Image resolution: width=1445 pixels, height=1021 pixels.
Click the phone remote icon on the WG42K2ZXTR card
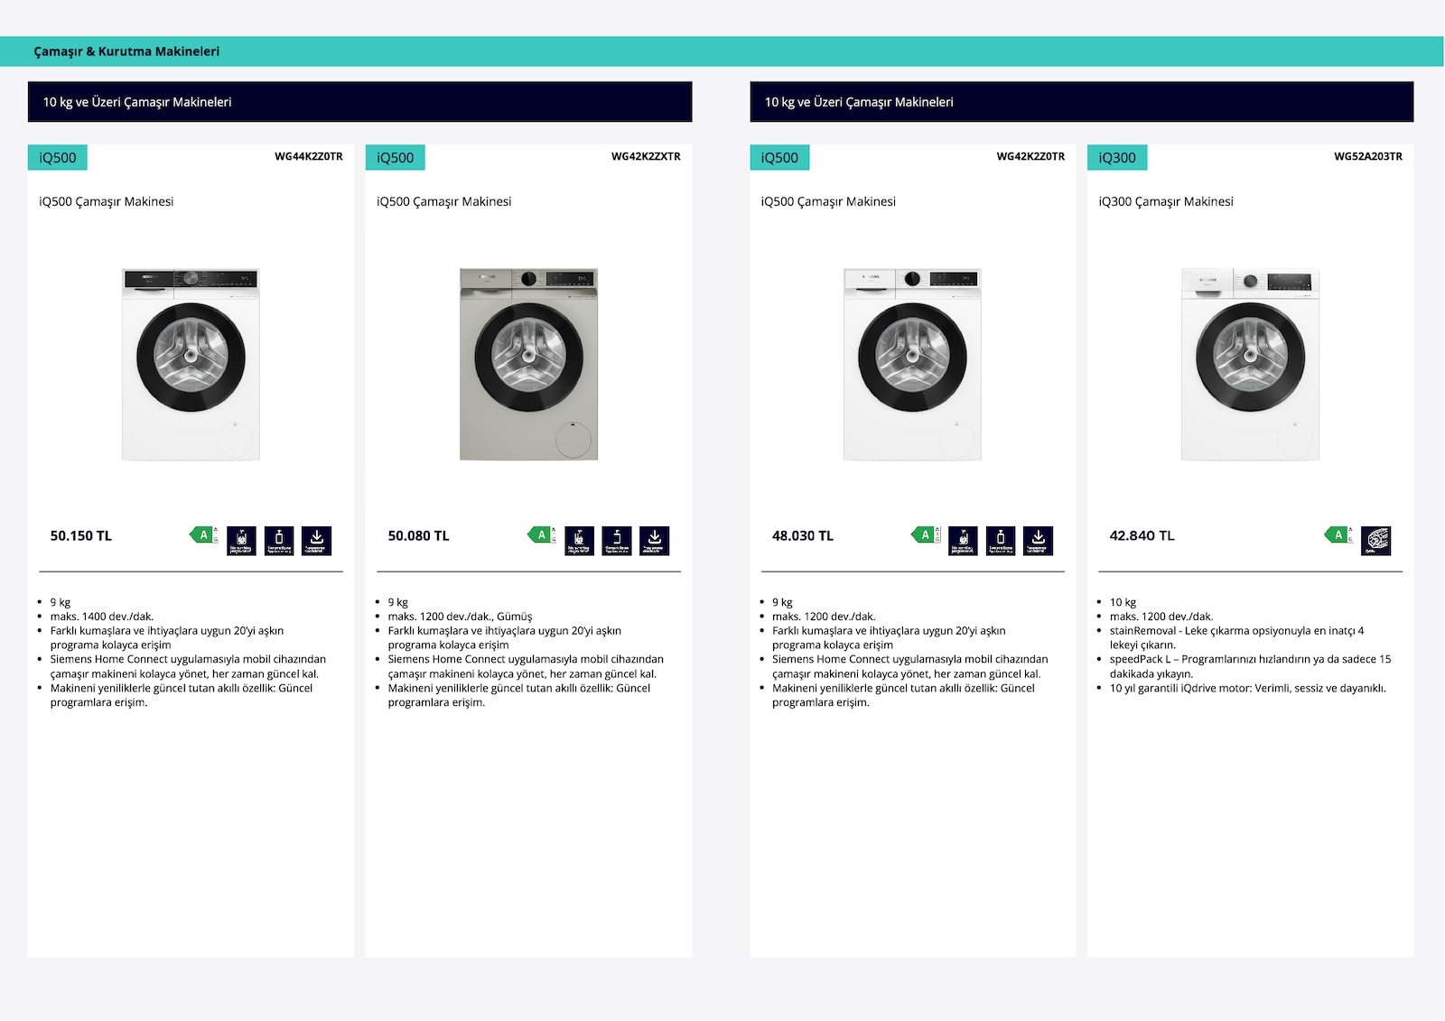coord(617,541)
